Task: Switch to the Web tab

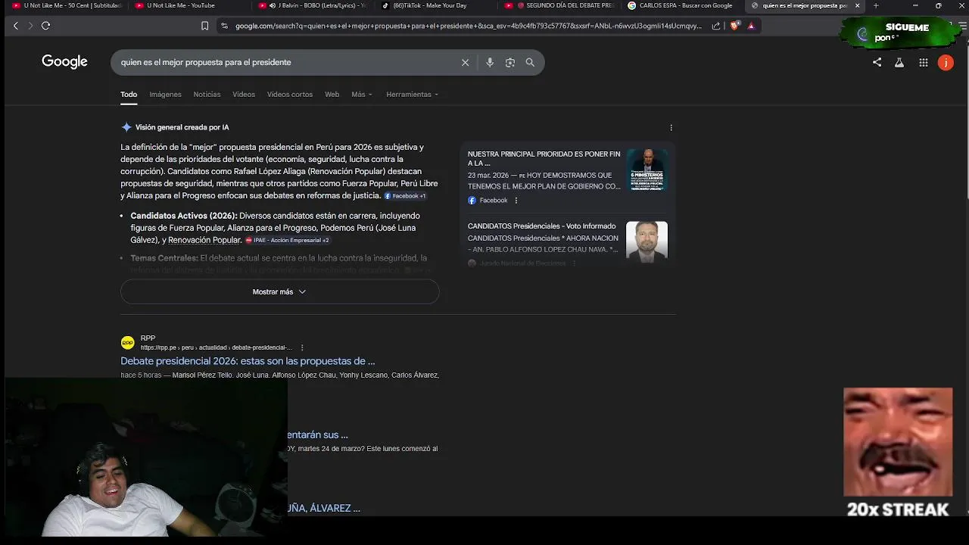Action: pos(332,95)
